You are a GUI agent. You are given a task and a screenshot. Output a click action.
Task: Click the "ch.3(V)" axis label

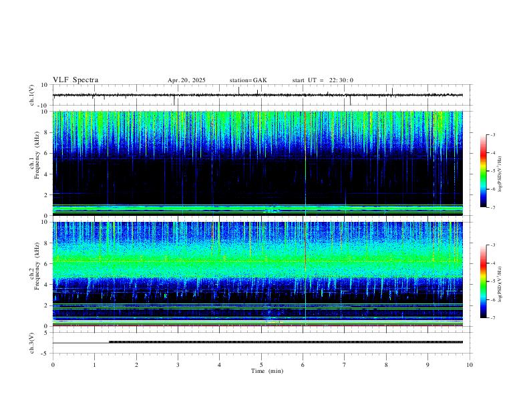coord(32,343)
